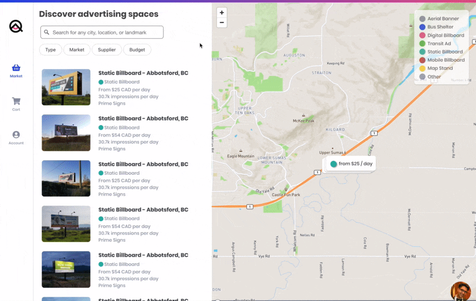The image size is (476, 301).
Task: Select the Market basket icon in sidebar
Action: pyautogui.click(x=16, y=69)
